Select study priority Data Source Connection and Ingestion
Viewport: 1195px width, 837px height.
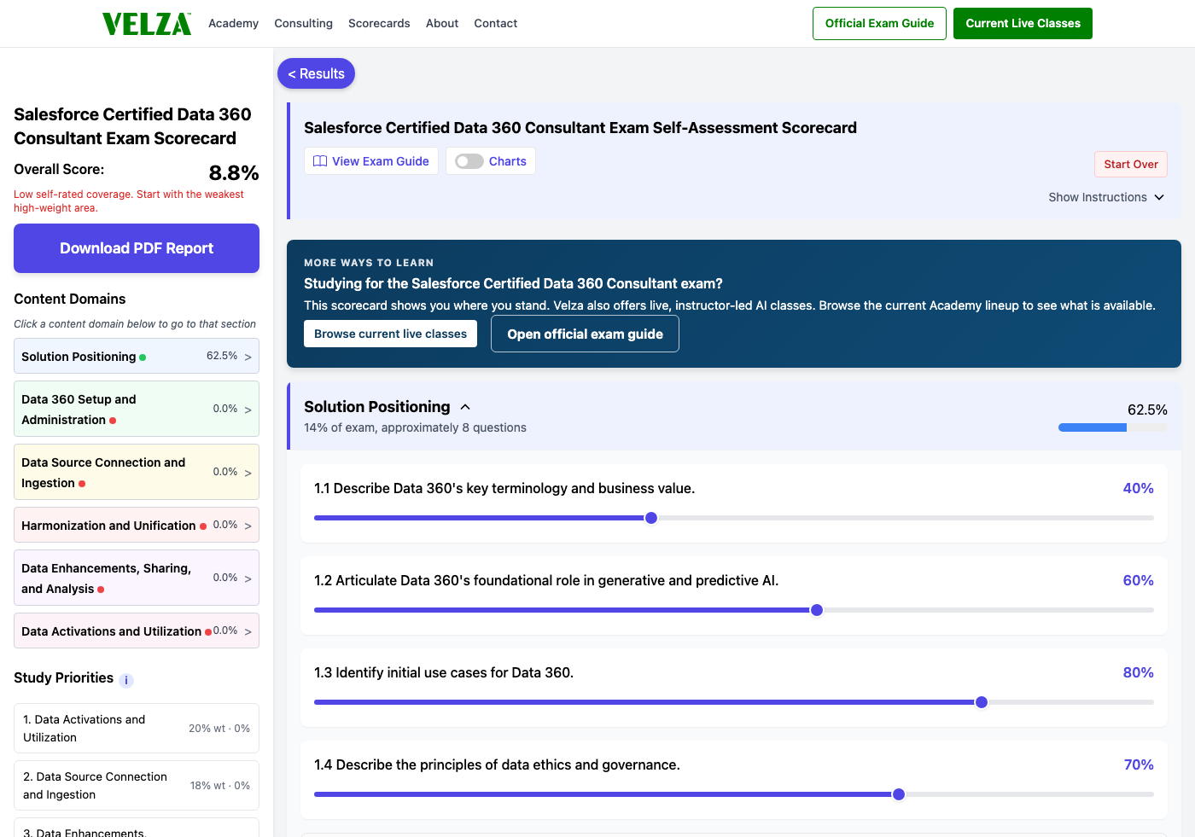point(137,786)
